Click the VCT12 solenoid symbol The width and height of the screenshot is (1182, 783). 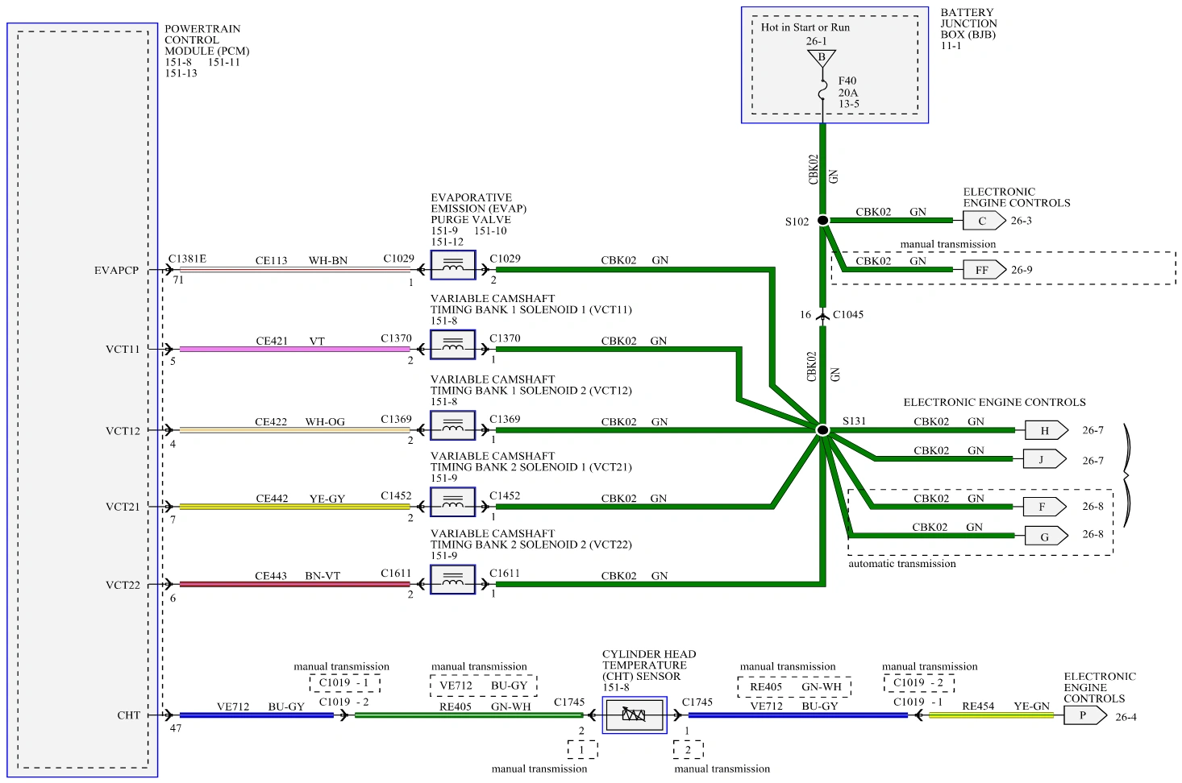coord(453,425)
